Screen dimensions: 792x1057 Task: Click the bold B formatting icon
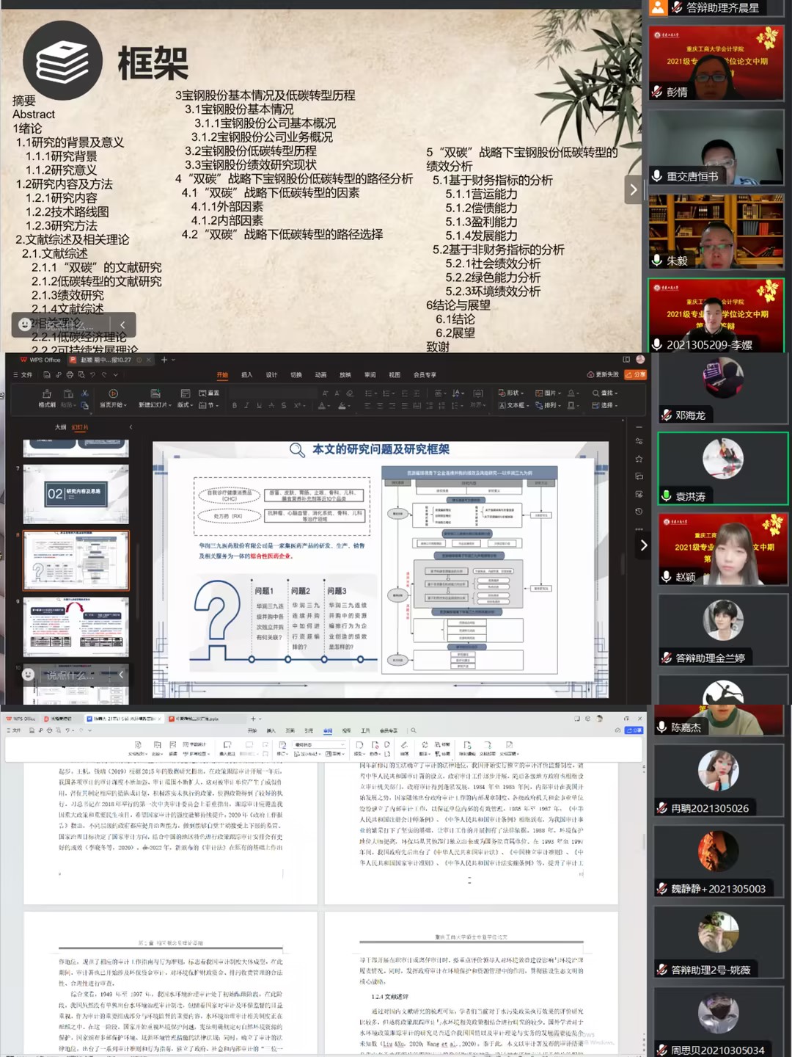point(235,405)
